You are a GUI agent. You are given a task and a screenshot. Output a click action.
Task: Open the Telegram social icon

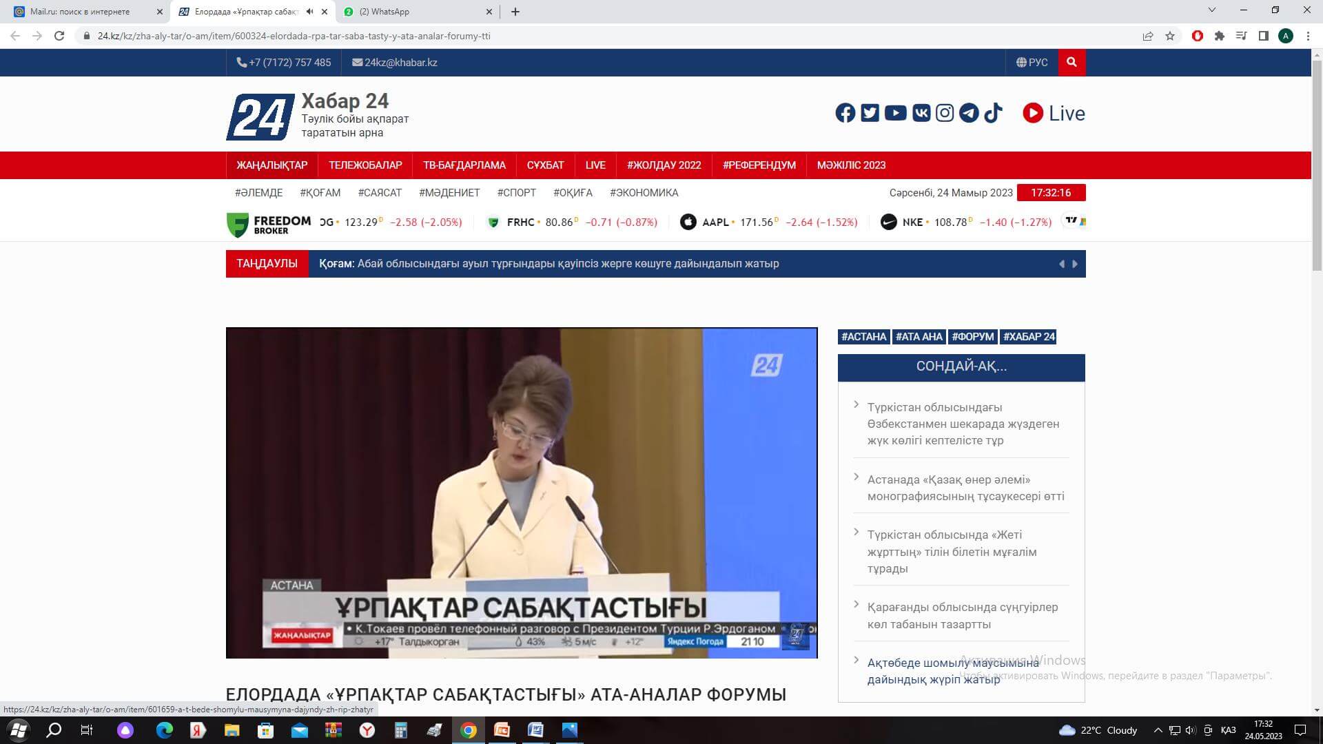coord(969,113)
